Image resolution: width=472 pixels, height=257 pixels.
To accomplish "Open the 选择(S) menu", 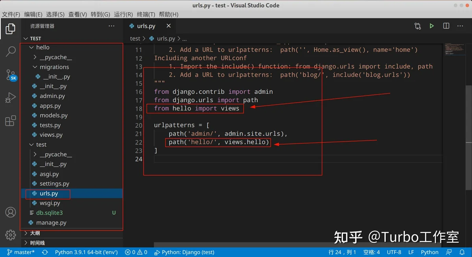I will [x=55, y=14].
